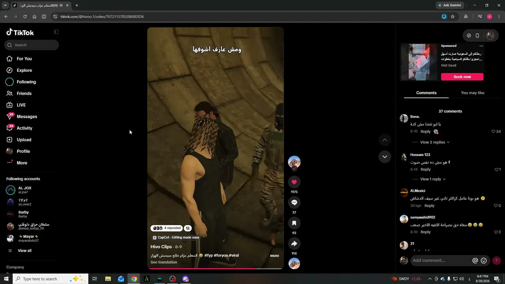
Task: Go to the next video with down arrow
Action: pyautogui.click(x=385, y=157)
